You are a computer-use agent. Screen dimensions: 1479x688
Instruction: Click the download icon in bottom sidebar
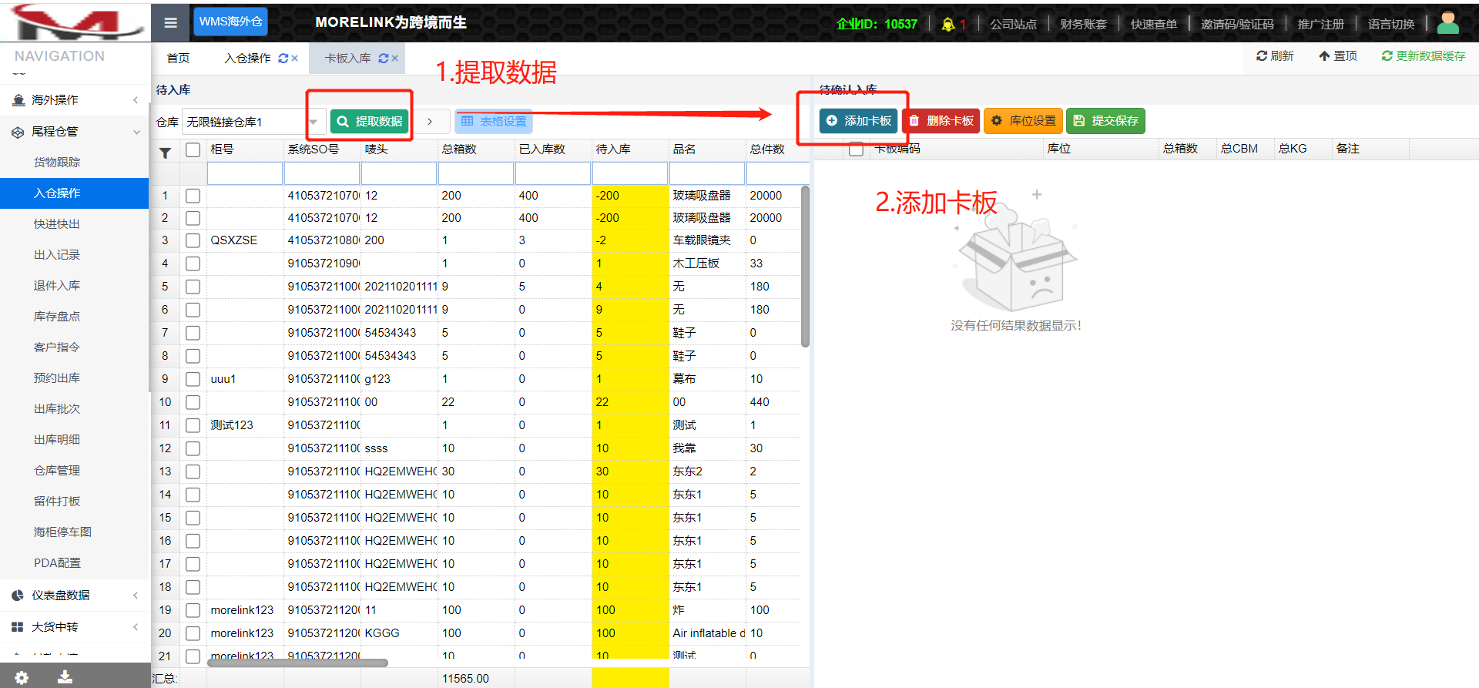pos(65,677)
